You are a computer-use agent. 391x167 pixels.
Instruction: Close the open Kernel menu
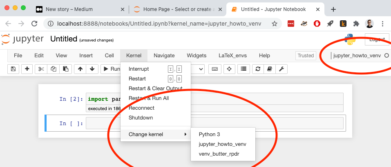(x=134, y=56)
